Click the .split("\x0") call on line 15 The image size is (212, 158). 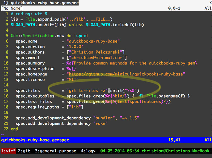123,91
